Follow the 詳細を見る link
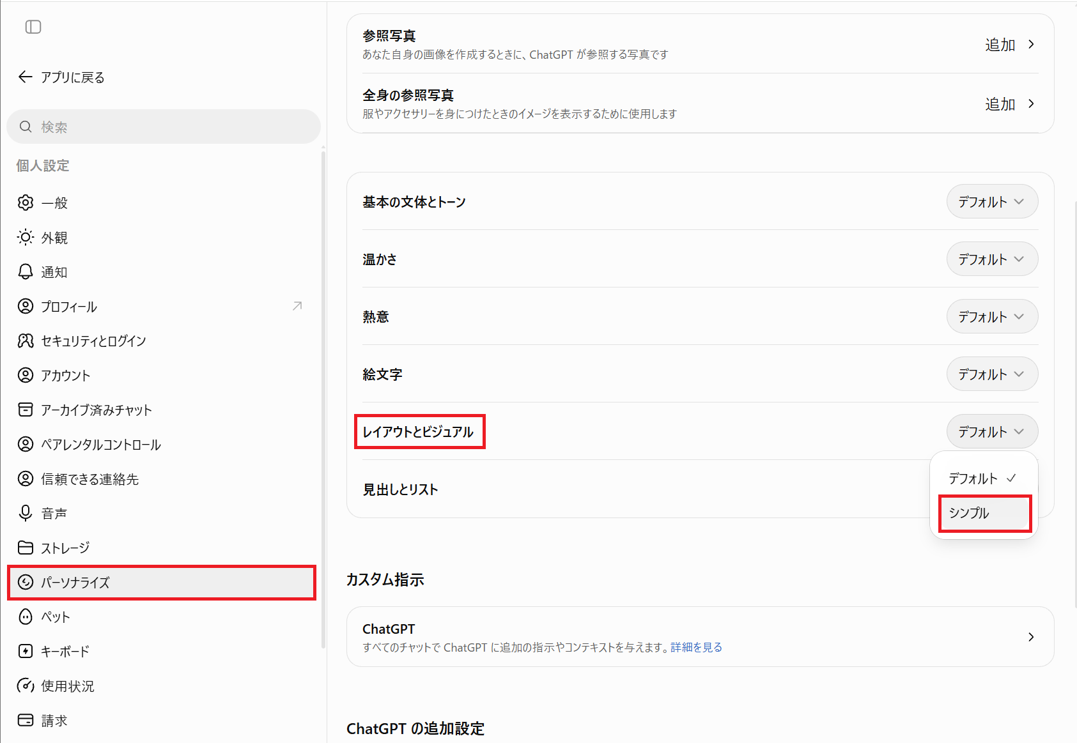The width and height of the screenshot is (1077, 743). click(696, 647)
